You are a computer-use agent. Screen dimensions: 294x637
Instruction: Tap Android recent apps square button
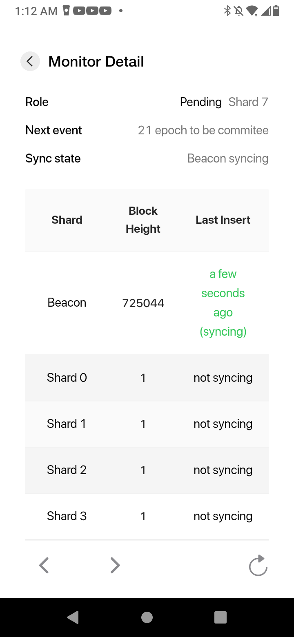[220, 617]
